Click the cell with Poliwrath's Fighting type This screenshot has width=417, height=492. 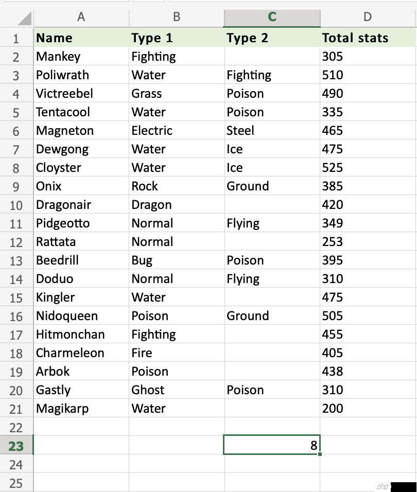tap(272, 75)
